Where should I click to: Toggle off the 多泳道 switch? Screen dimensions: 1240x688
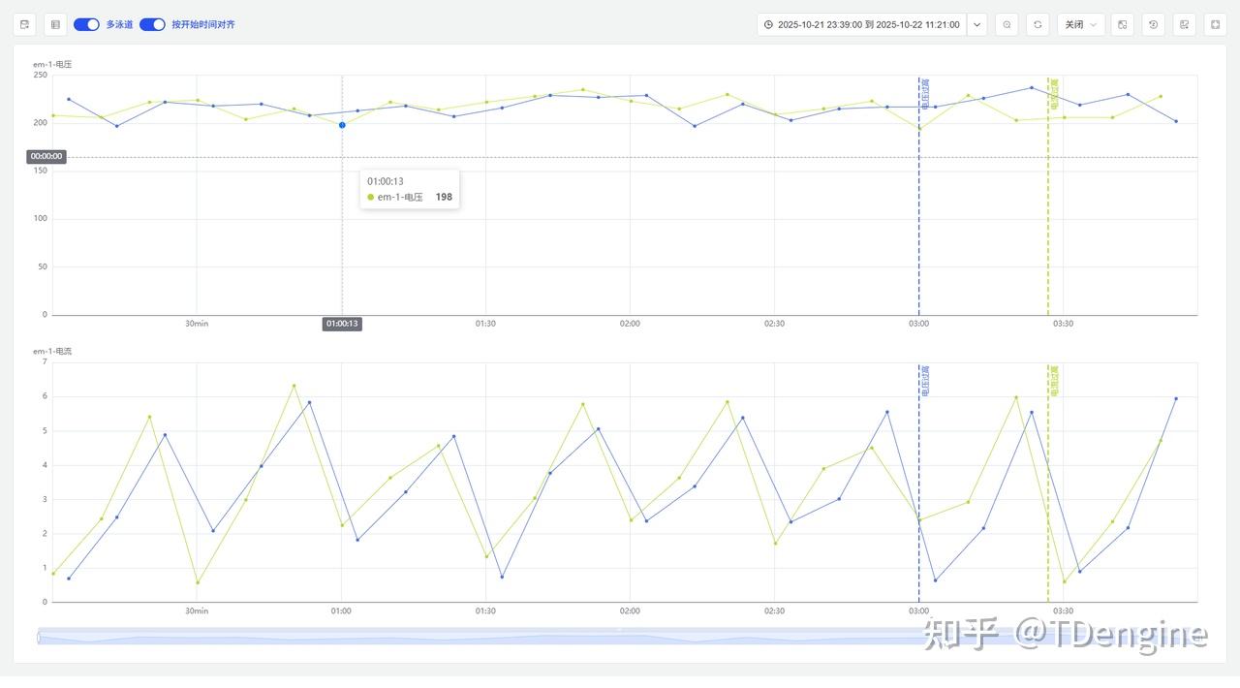click(x=86, y=24)
